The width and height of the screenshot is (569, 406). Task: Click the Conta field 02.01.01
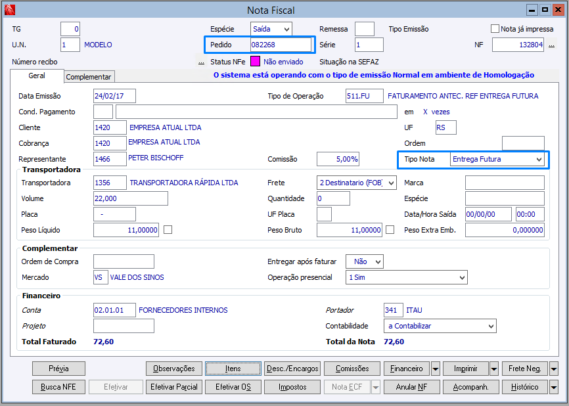pos(114,310)
